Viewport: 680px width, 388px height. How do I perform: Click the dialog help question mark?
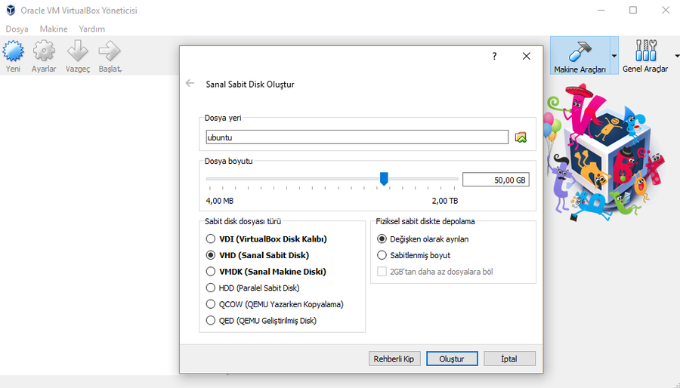pos(494,57)
